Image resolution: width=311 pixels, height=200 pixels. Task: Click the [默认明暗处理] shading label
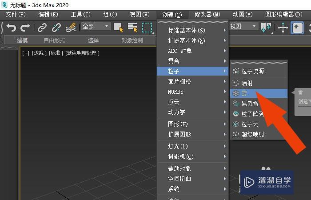[83, 53]
